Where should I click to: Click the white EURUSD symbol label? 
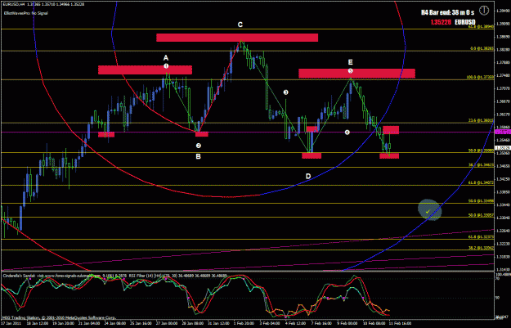(465, 22)
